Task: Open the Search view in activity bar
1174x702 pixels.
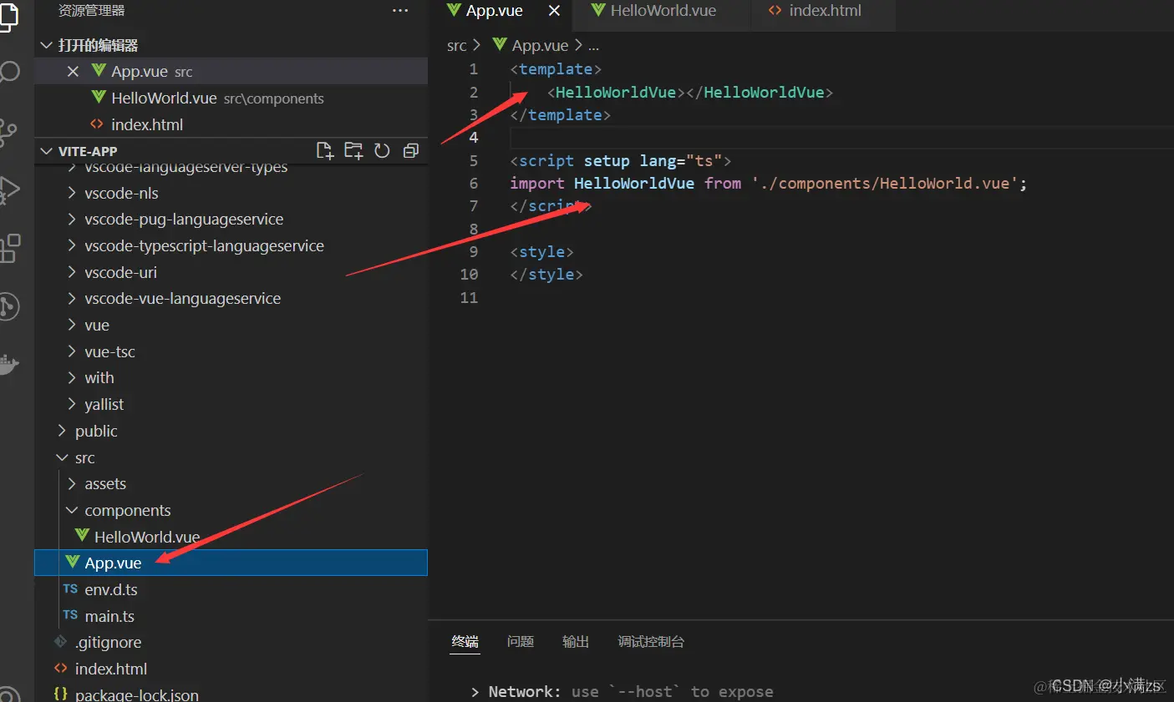Action: point(8,72)
